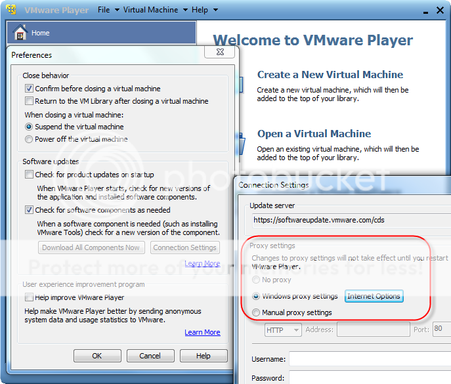Click OK in Preferences dialog

coord(97,356)
